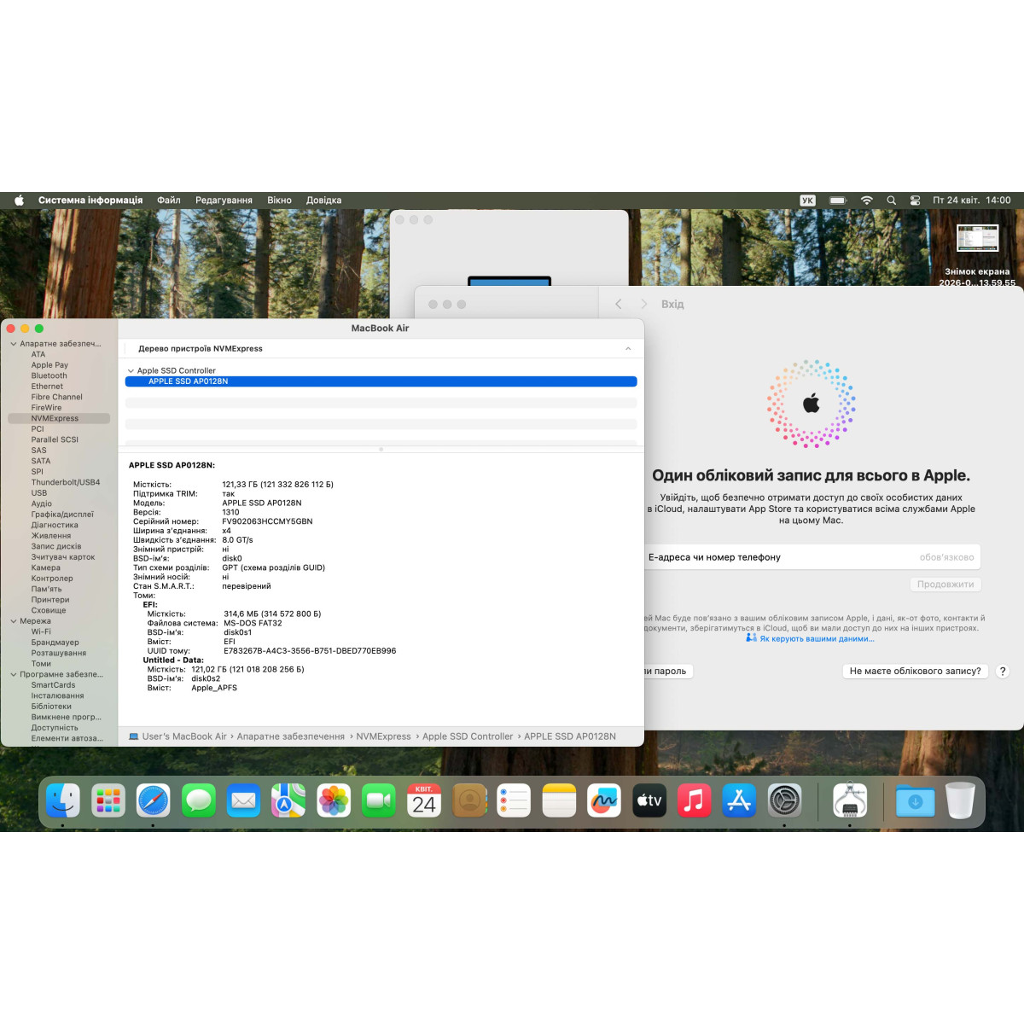Viewport: 1024px width, 1024px height.
Task: Open the Довідка menu
Action: click(x=323, y=201)
